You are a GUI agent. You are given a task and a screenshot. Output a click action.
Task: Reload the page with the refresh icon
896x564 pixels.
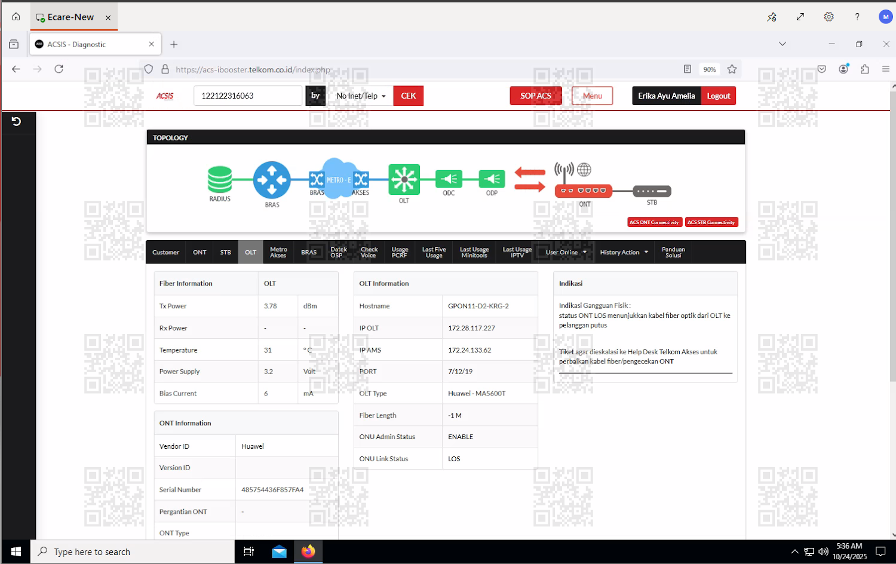point(59,69)
